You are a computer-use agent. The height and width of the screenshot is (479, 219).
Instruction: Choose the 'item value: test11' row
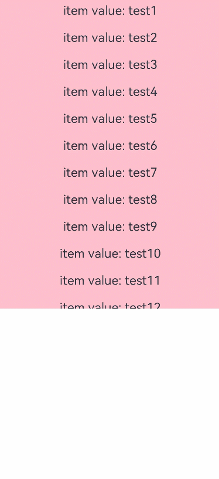[x=109, y=280]
